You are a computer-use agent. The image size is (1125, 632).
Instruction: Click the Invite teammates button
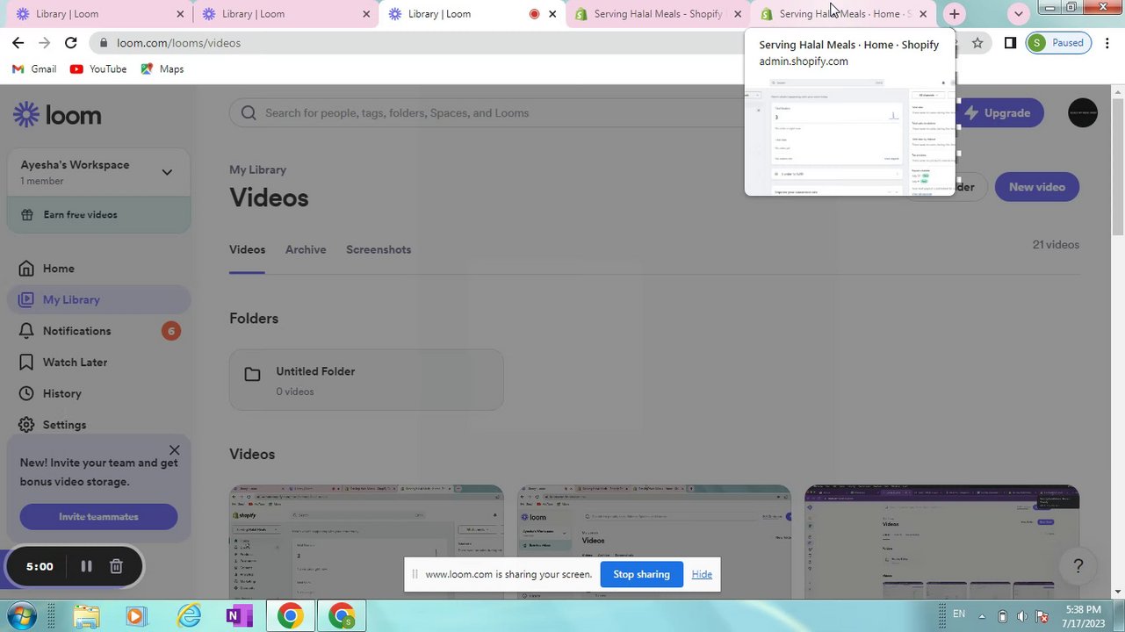98,517
